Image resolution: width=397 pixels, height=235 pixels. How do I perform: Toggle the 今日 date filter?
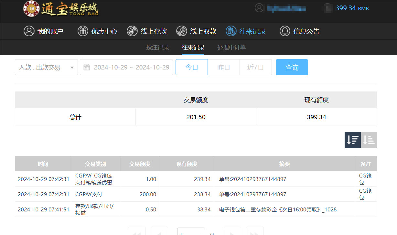click(191, 67)
